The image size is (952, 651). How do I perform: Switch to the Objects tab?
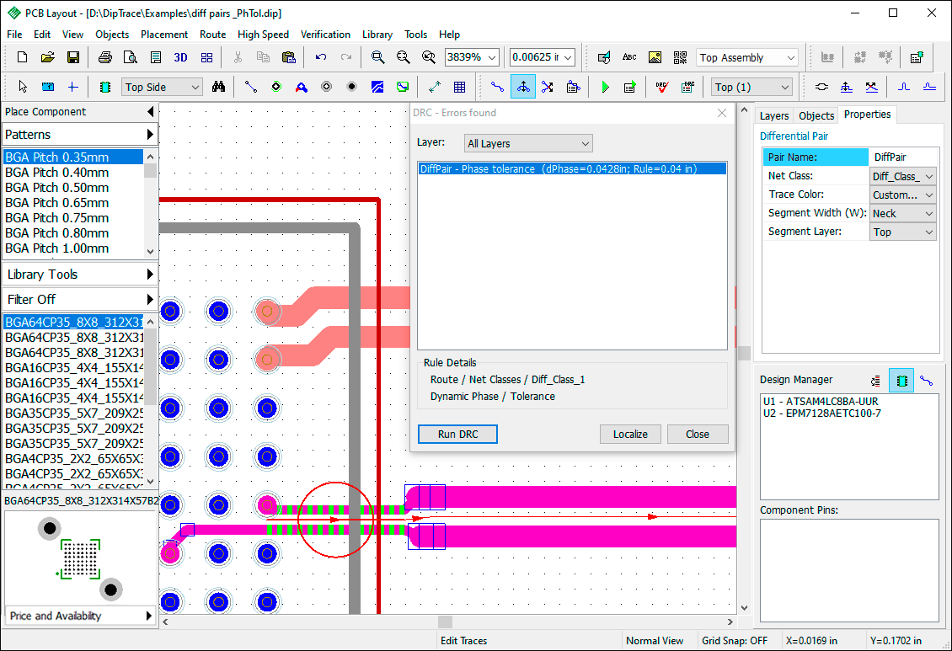coord(816,115)
